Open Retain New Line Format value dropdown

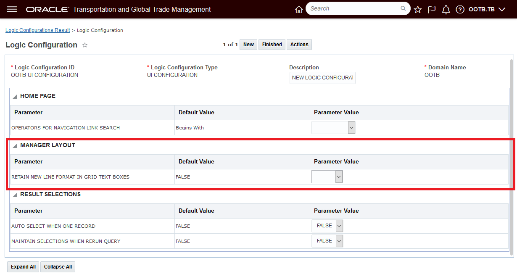pos(327,177)
